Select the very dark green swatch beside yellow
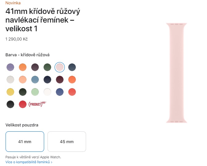The height and width of the screenshot is (166, 207). point(23,92)
